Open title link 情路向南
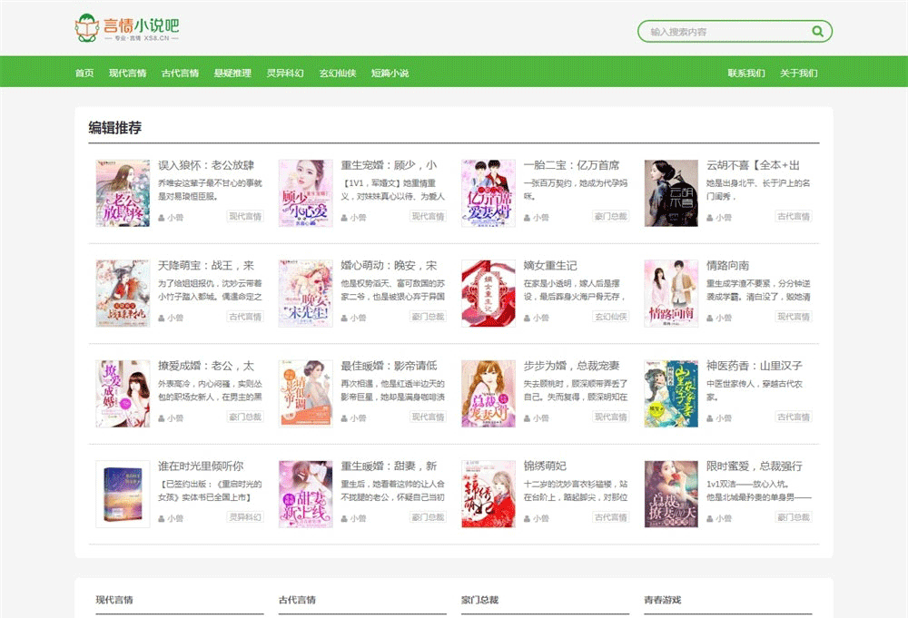Screen dimensions: 908x618 coord(728,265)
